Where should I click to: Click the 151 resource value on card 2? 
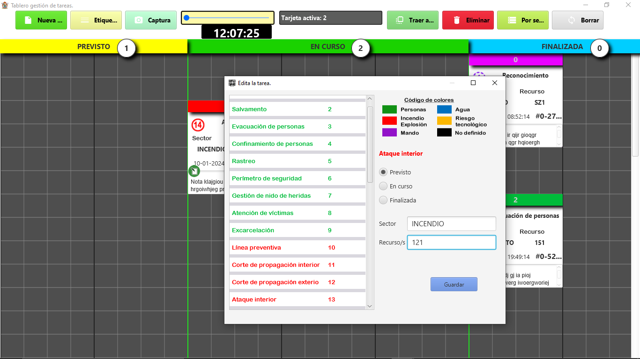[540, 243]
